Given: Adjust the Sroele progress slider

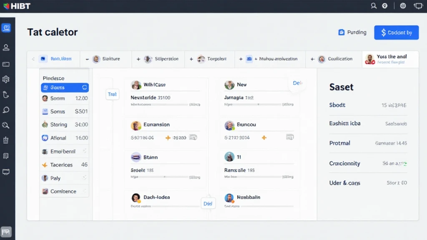Looking at the screenshot, I should pos(164,177).
